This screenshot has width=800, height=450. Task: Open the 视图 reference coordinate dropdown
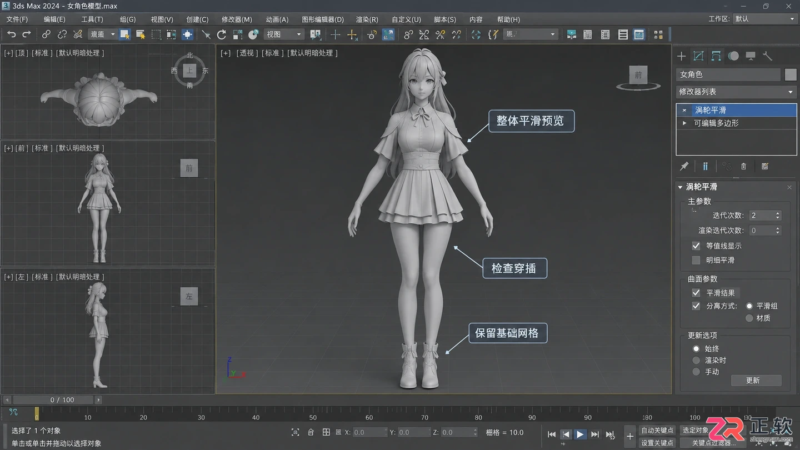pyautogui.click(x=283, y=34)
